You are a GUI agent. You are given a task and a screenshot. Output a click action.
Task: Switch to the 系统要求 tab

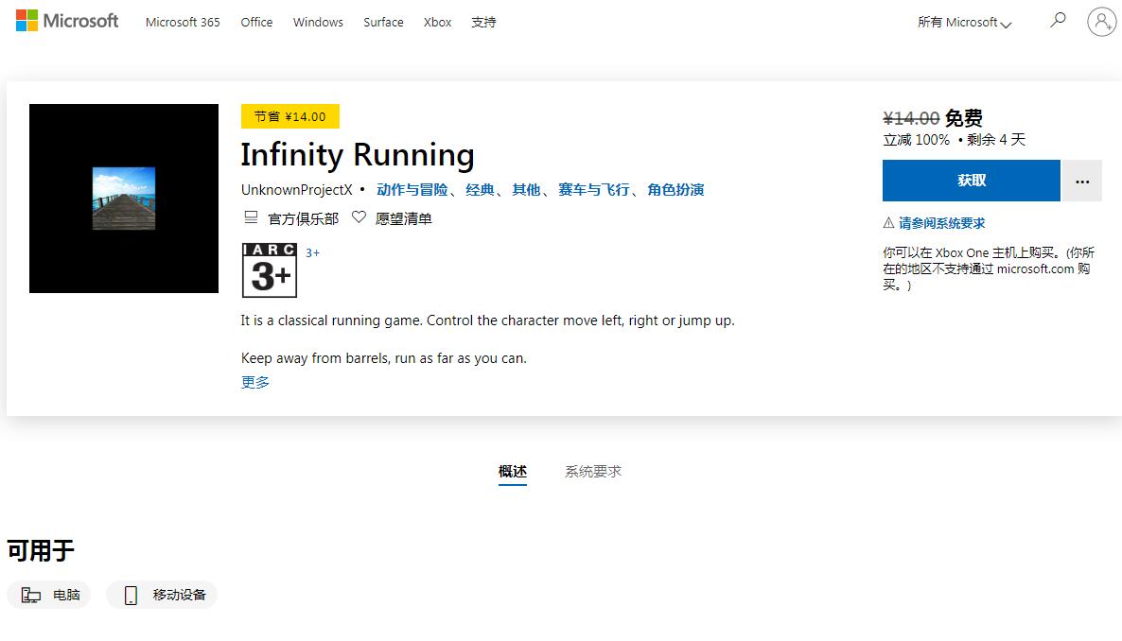(x=593, y=472)
